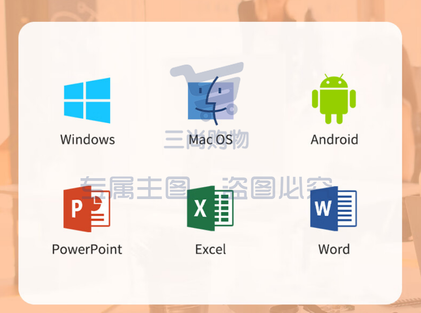Click the Windows logo icon
The height and width of the screenshot is (313, 421).
pyautogui.click(x=87, y=100)
